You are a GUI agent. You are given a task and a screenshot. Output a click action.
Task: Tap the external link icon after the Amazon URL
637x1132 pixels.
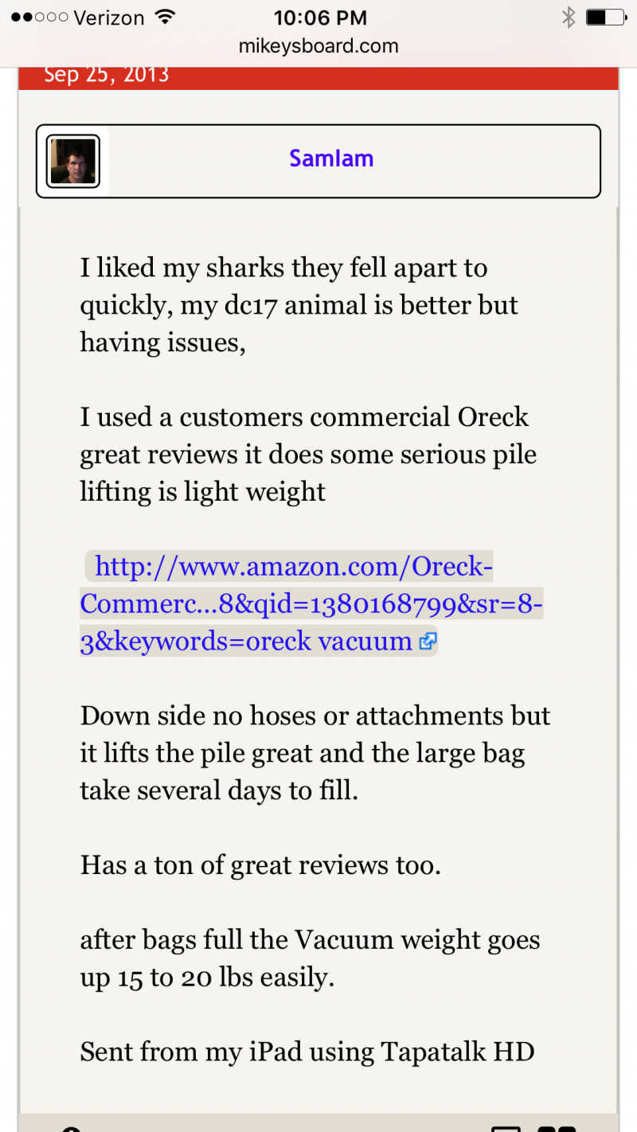pos(428,642)
